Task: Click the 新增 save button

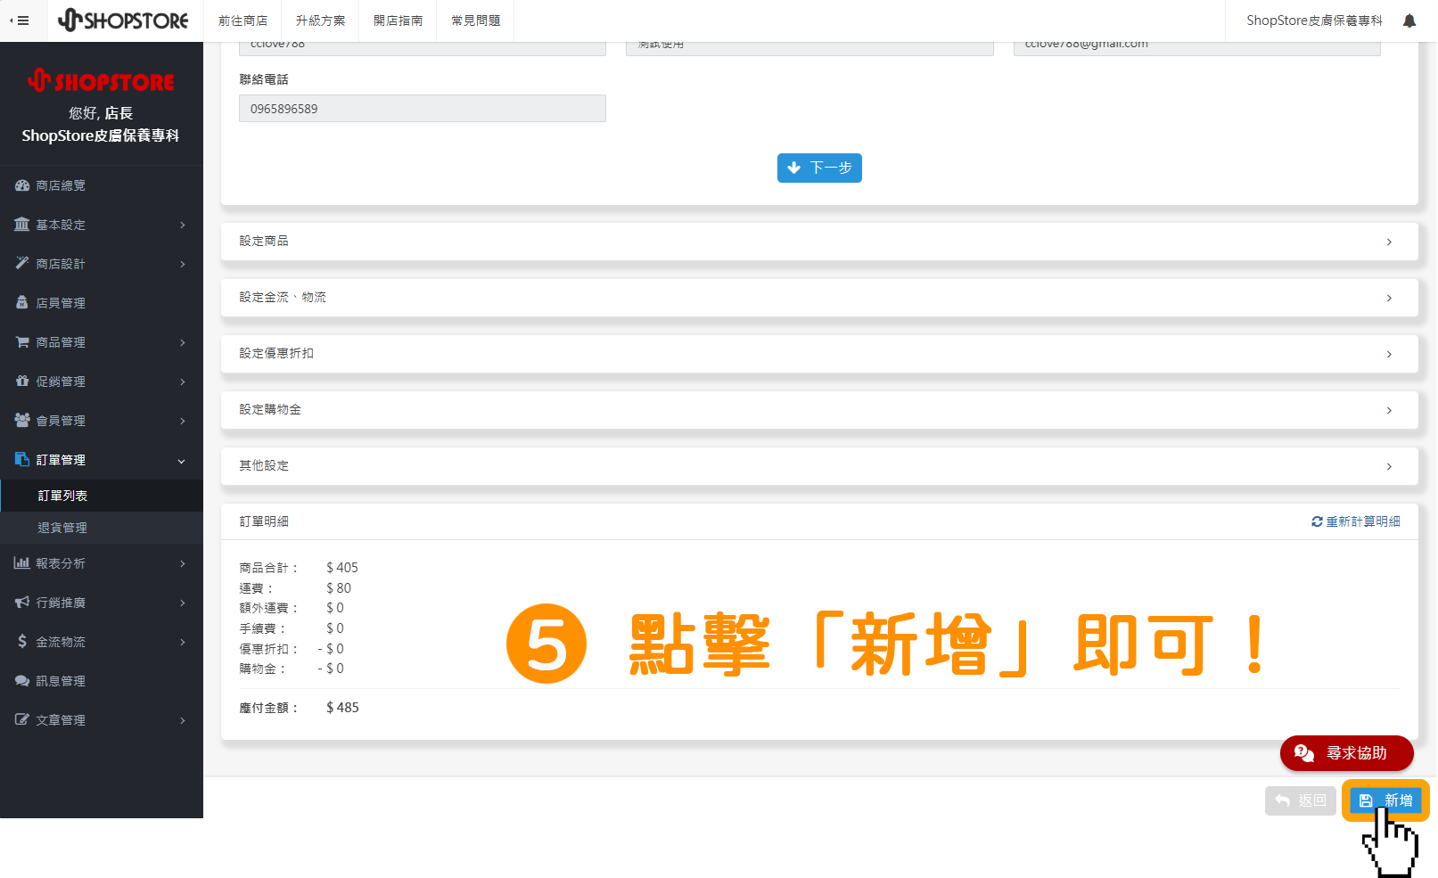Action: tap(1385, 800)
